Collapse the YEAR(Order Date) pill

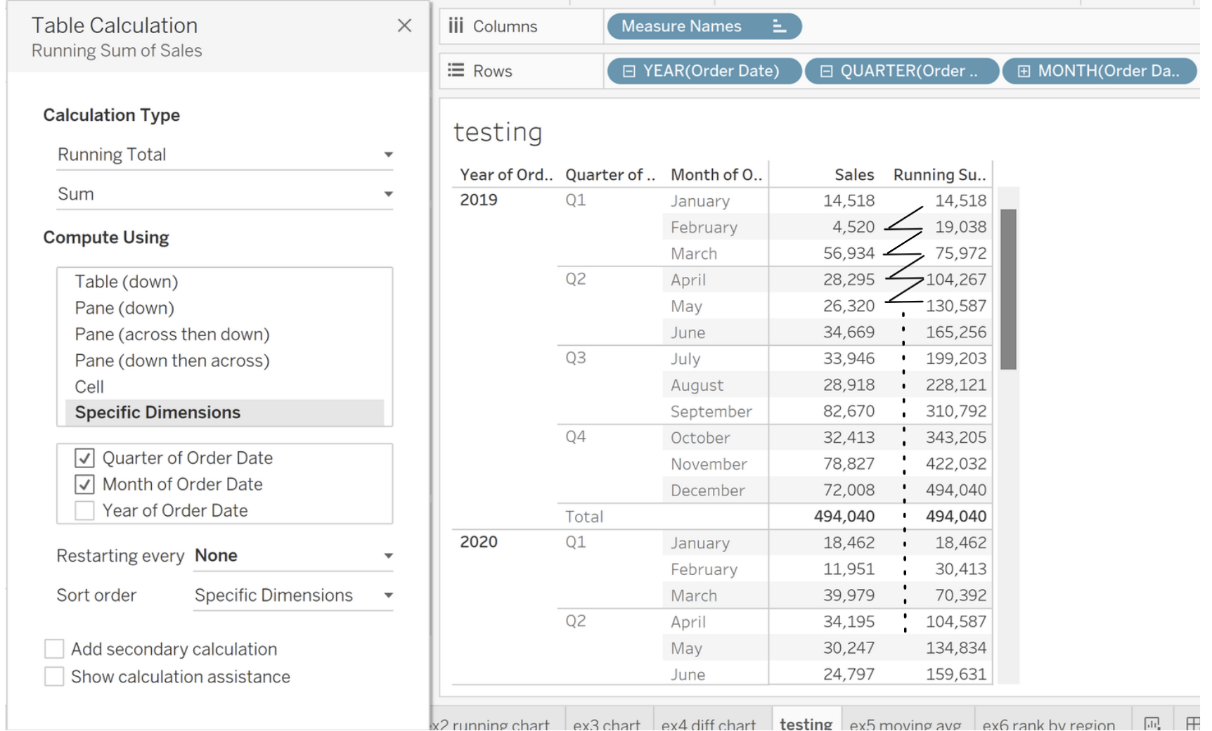coord(629,71)
